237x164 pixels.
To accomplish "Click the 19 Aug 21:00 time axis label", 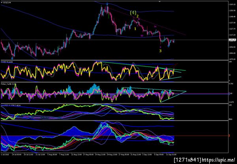I will pos(100,155).
